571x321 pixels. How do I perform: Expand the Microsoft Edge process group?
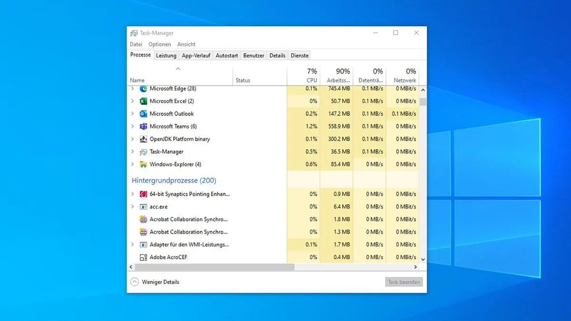click(x=134, y=88)
